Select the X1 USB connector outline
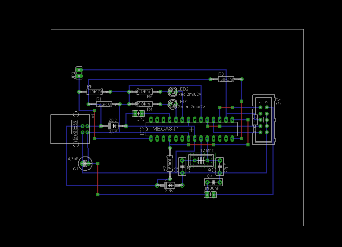This screenshot has height=247, width=342. tap(70, 129)
